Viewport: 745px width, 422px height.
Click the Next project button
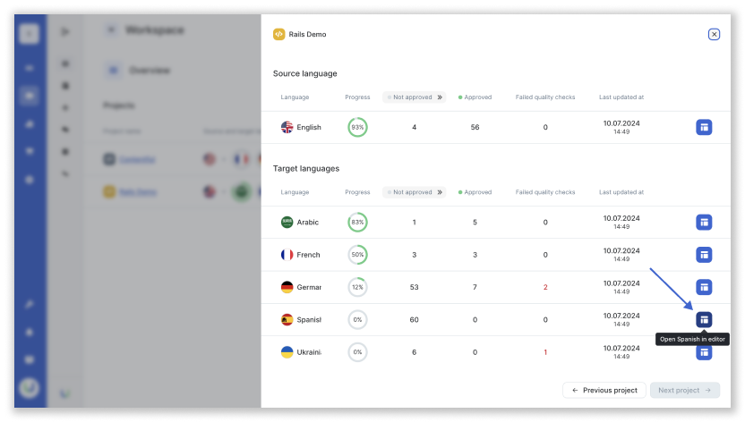[685, 390]
